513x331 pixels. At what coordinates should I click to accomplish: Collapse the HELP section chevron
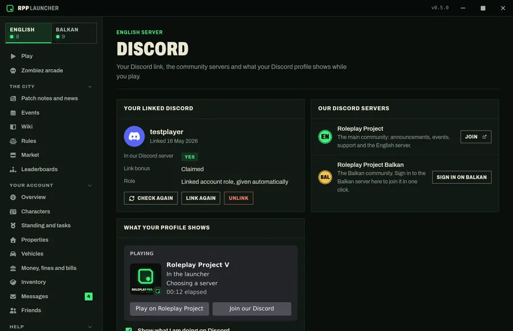tap(90, 327)
